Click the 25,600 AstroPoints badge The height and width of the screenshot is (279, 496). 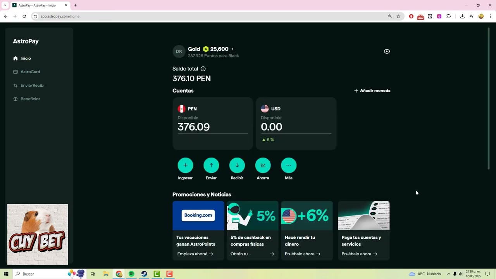pyautogui.click(x=215, y=49)
